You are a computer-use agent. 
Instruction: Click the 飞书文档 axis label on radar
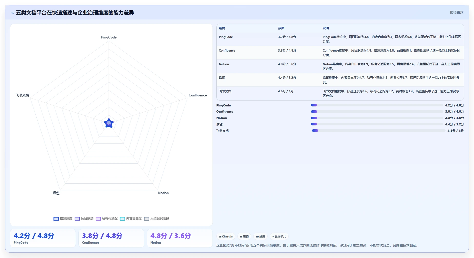click(22, 95)
